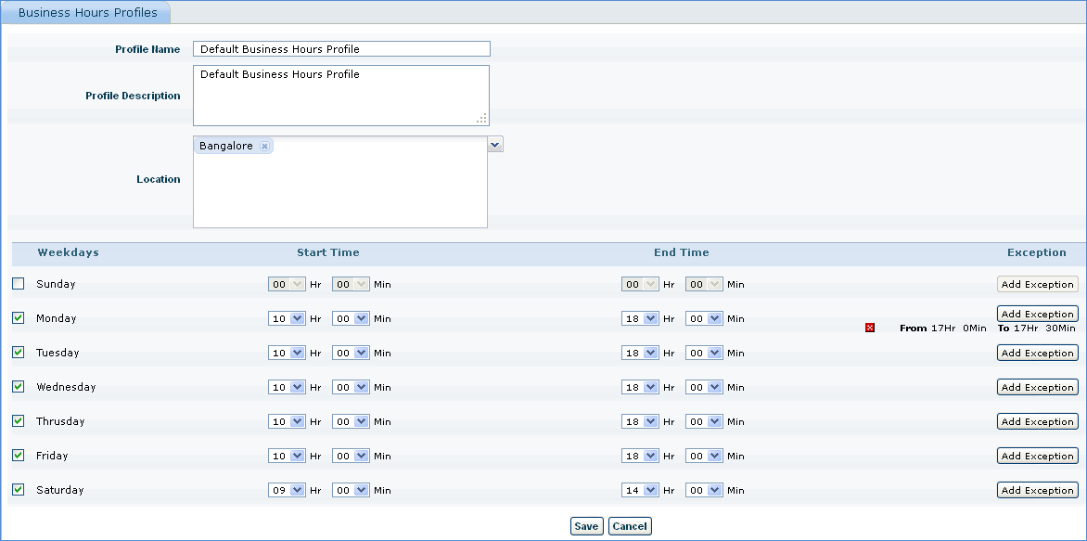1087x541 pixels.
Task: Open the Location dropdown arrow
Action: click(x=495, y=145)
